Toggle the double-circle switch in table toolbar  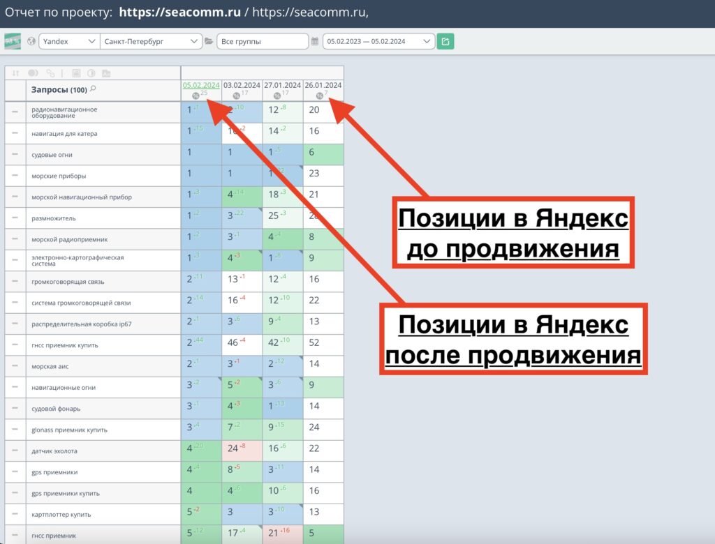[x=34, y=73]
